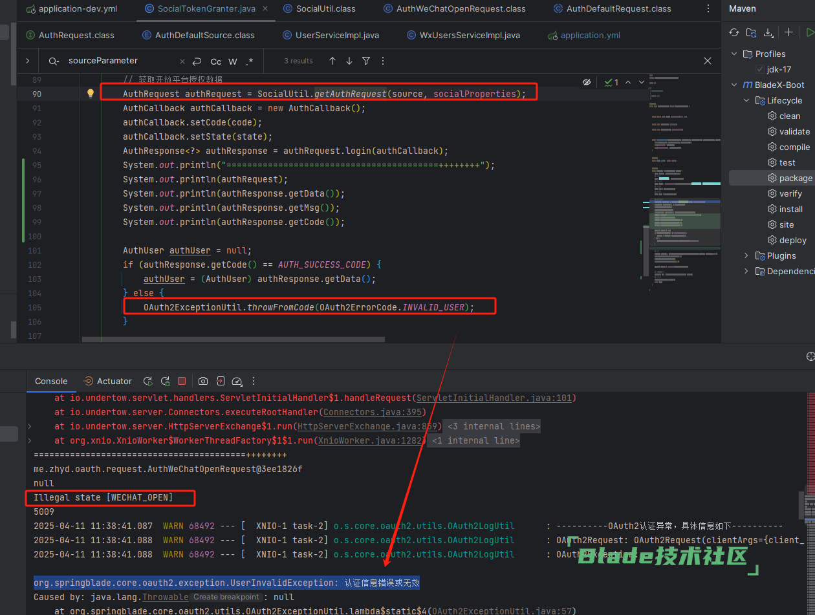This screenshot has height=615, width=815.
Task: Run the Maven build with green arrow
Action: (810, 32)
